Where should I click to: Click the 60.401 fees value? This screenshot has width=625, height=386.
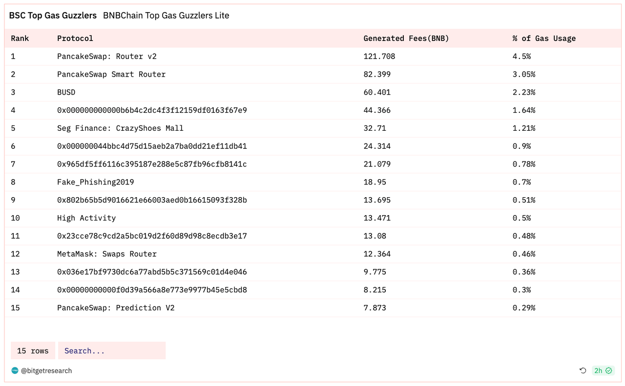377,92
